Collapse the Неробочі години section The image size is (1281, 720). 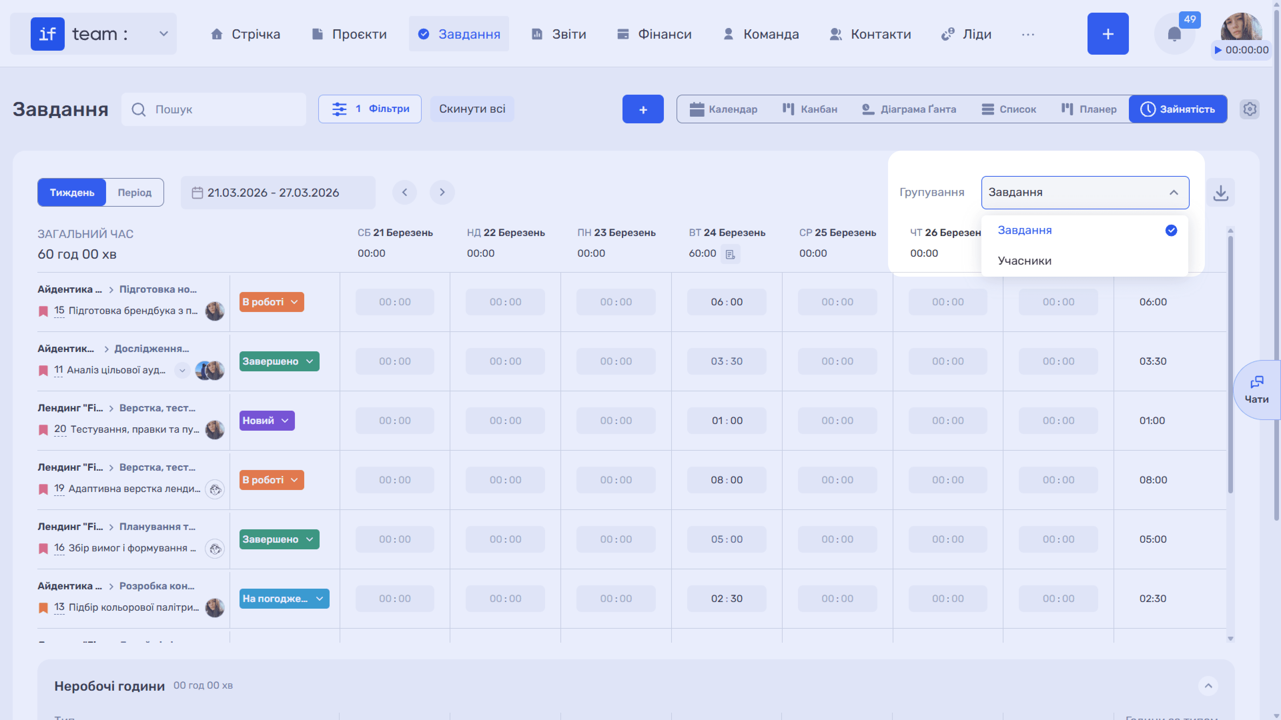(1208, 686)
